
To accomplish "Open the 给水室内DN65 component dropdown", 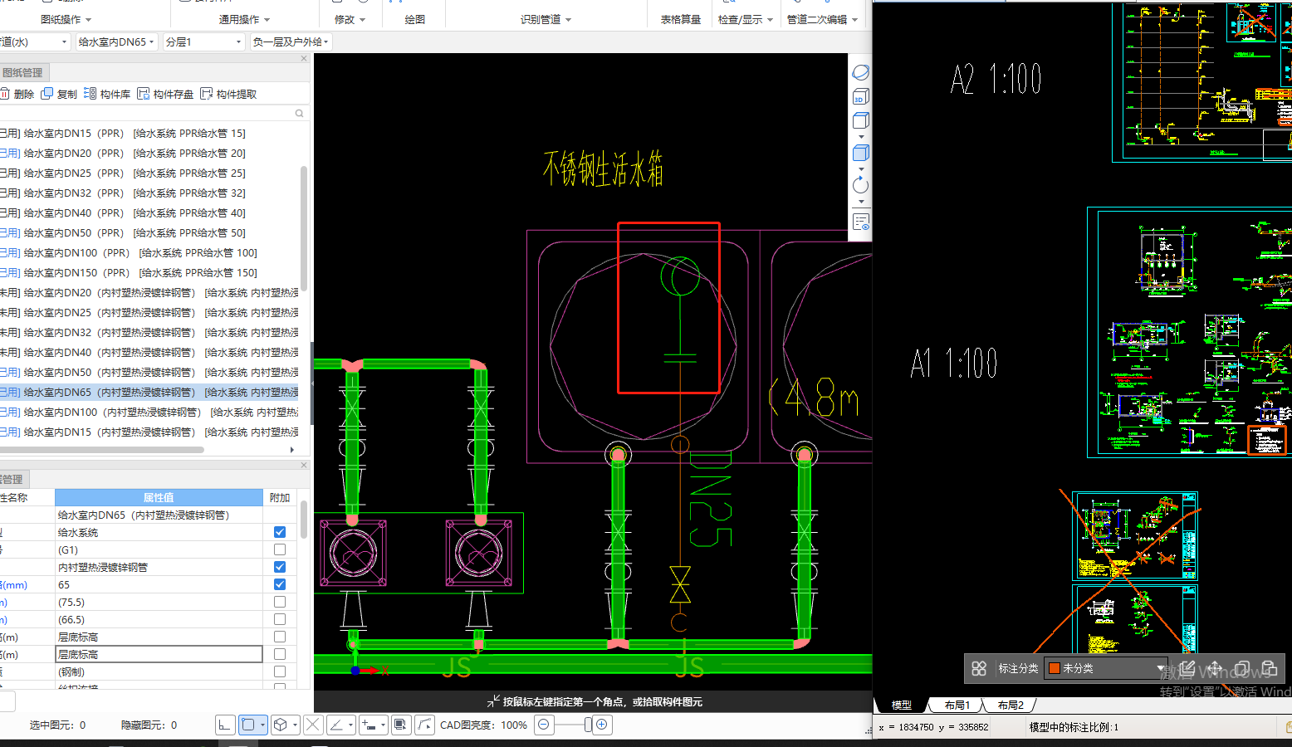I will (x=116, y=41).
